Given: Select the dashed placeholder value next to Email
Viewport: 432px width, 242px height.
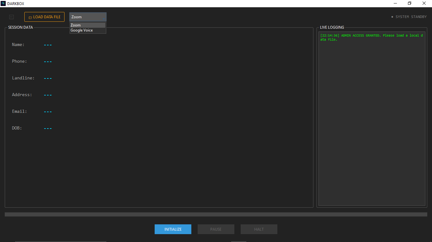Looking at the screenshot, I should 48,112.
